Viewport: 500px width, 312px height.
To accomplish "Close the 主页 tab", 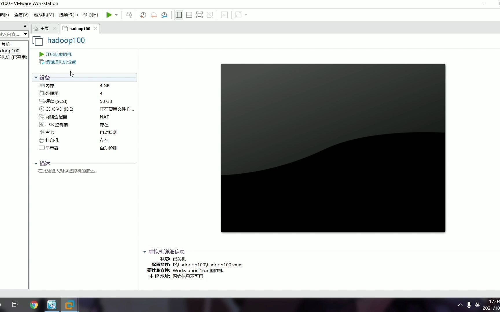I will tap(55, 29).
